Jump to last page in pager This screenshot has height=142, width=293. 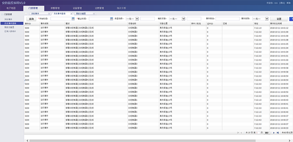point(278,133)
